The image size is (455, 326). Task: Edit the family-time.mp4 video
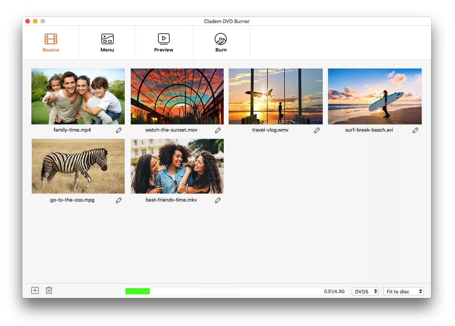pyautogui.click(x=119, y=130)
